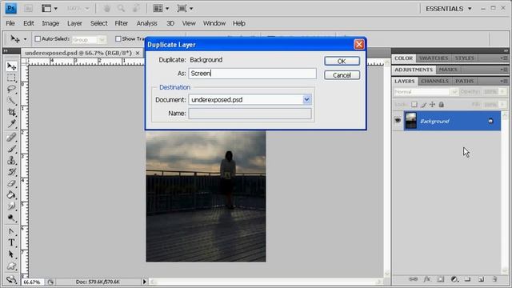Image resolution: width=512 pixels, height=288 pixels.
Task: Select the Type tool
Action: click(x=11, y=242)
